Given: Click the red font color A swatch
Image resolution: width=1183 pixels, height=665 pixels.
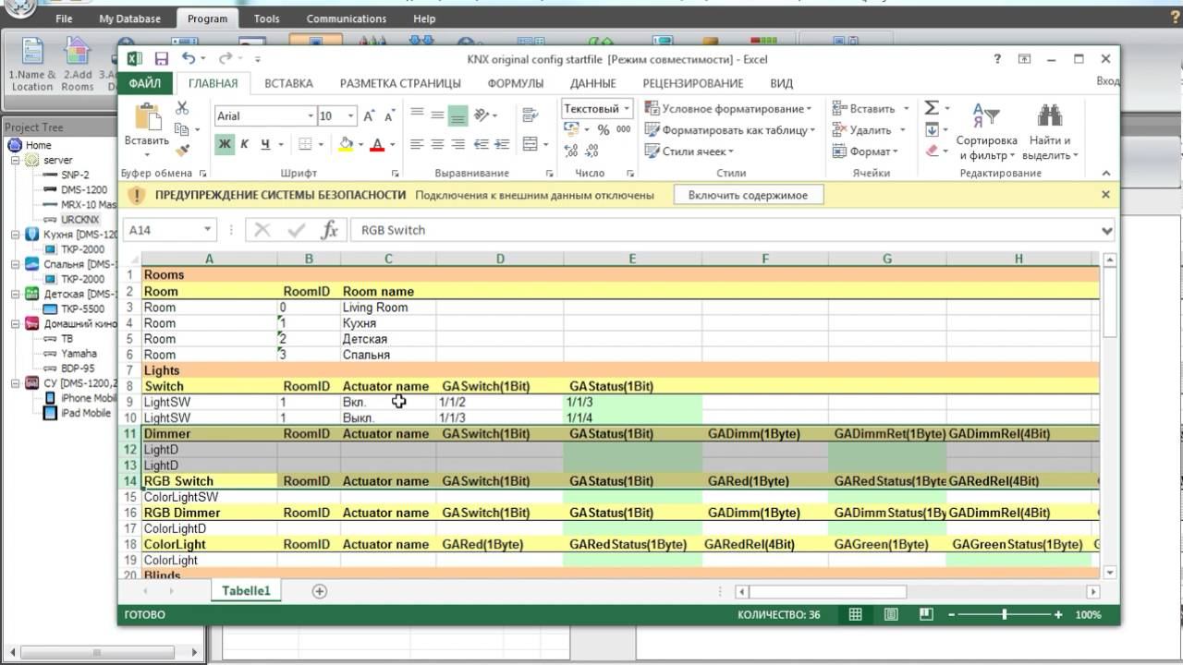Looking at the screenshot, I should [x=377, y=145].
